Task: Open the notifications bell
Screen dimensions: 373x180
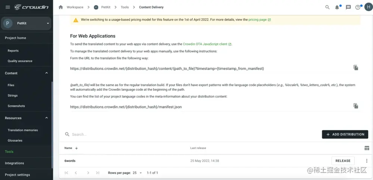Action: pos(338,7)
